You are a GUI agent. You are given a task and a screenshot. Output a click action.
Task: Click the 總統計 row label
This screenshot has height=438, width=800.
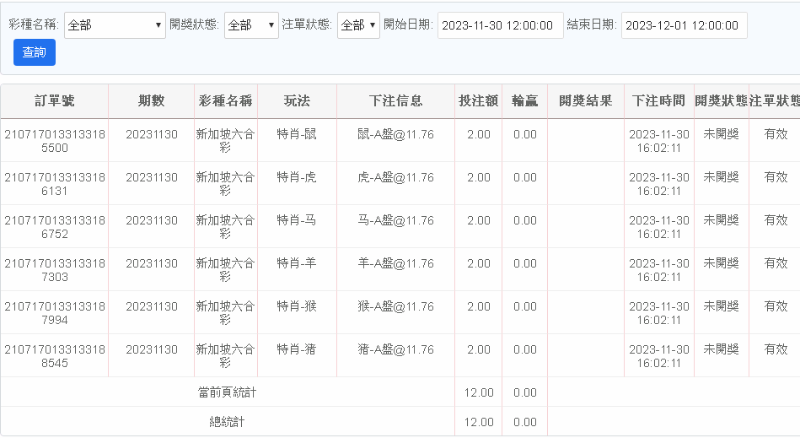tap(227, 422)
